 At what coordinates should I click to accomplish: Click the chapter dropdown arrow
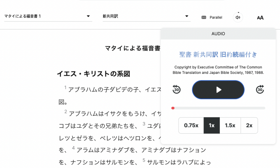(88, 16)
